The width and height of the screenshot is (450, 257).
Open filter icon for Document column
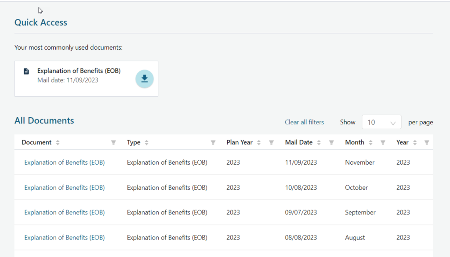point(113,142)
